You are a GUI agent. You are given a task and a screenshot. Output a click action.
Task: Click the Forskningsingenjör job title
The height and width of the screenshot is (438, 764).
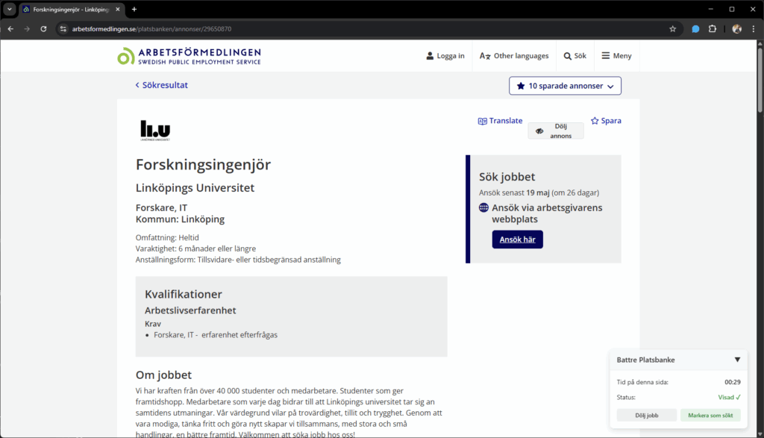coord(203,165)
